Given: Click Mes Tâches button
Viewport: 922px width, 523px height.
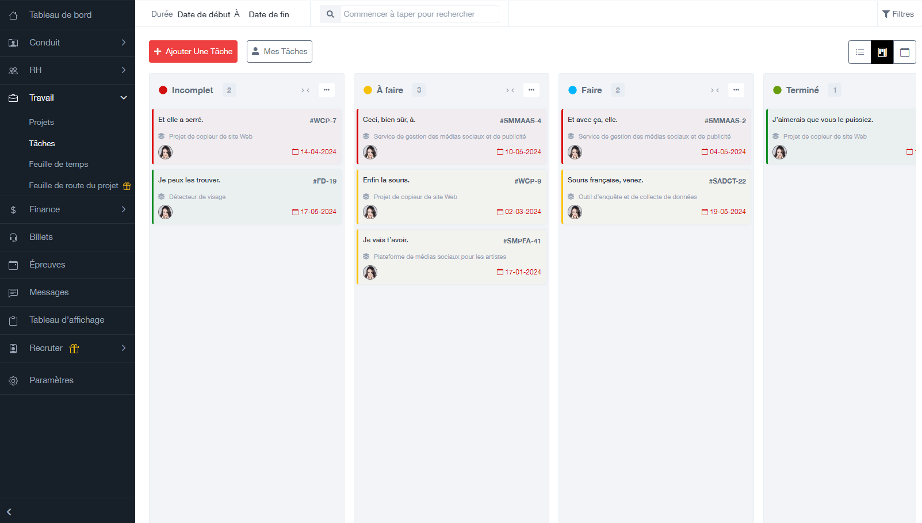Looking at the screenshot, I should [x=280, y=51].
